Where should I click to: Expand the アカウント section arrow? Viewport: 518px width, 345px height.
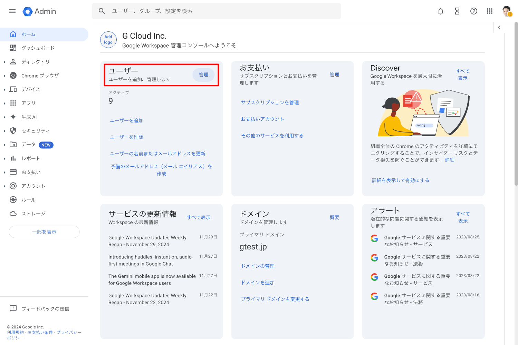click(x=4, y=186)
